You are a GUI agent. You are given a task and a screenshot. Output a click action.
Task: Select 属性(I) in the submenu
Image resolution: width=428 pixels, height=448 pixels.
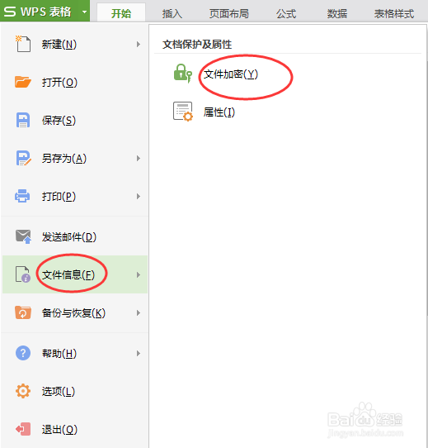click(219, 112)
